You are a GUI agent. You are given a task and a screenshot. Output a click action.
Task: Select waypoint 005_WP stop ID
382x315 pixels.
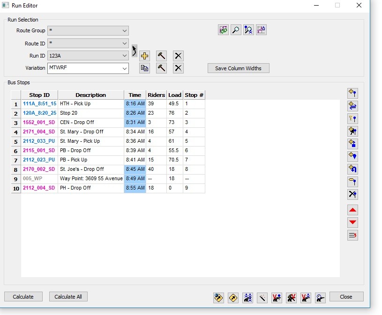coord(39,178)
